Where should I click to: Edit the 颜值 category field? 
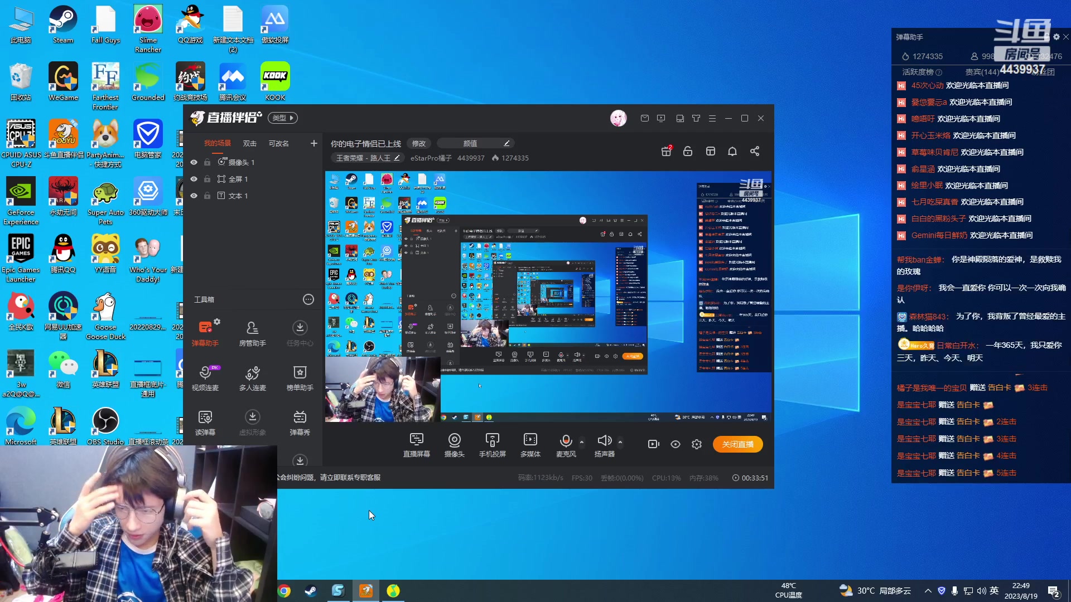(475, 143)
